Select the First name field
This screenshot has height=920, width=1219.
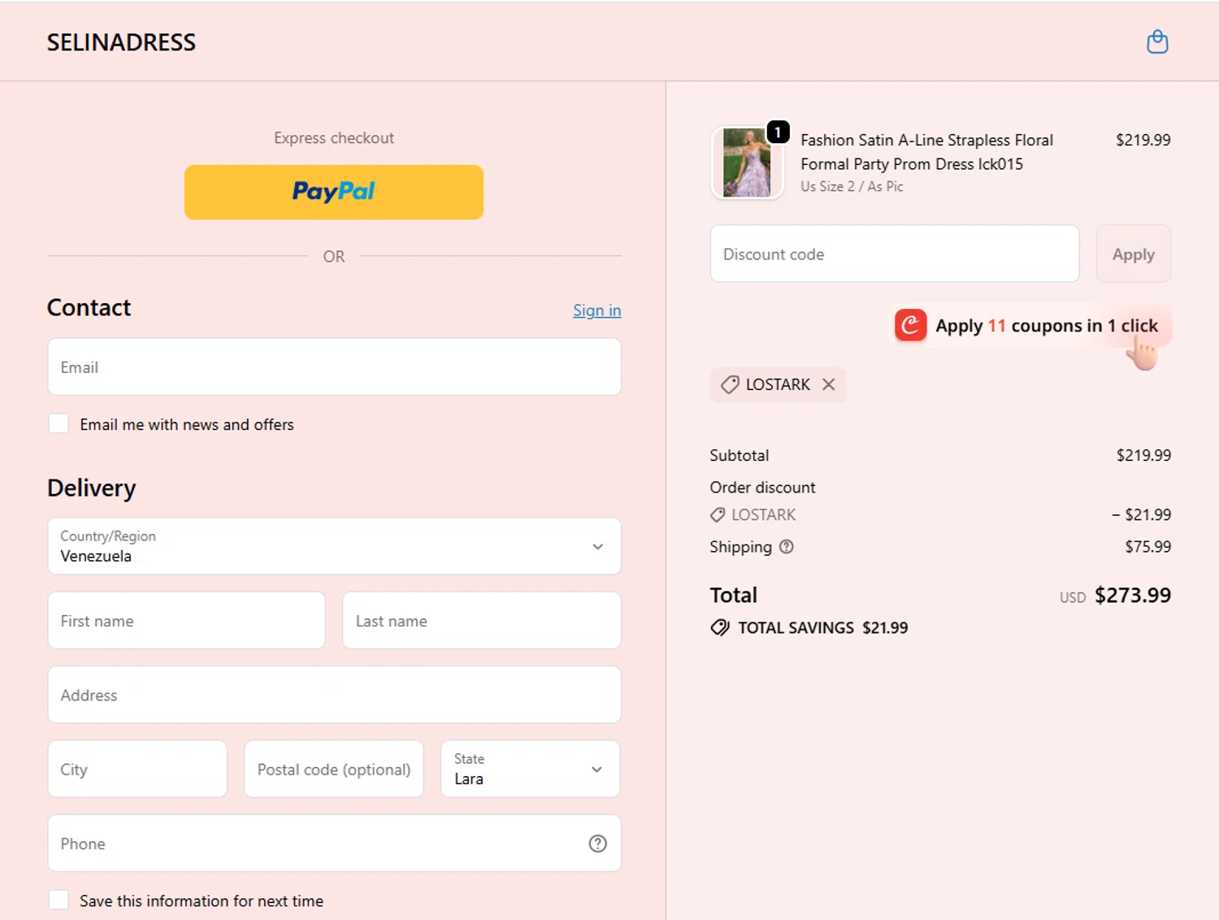186,620
